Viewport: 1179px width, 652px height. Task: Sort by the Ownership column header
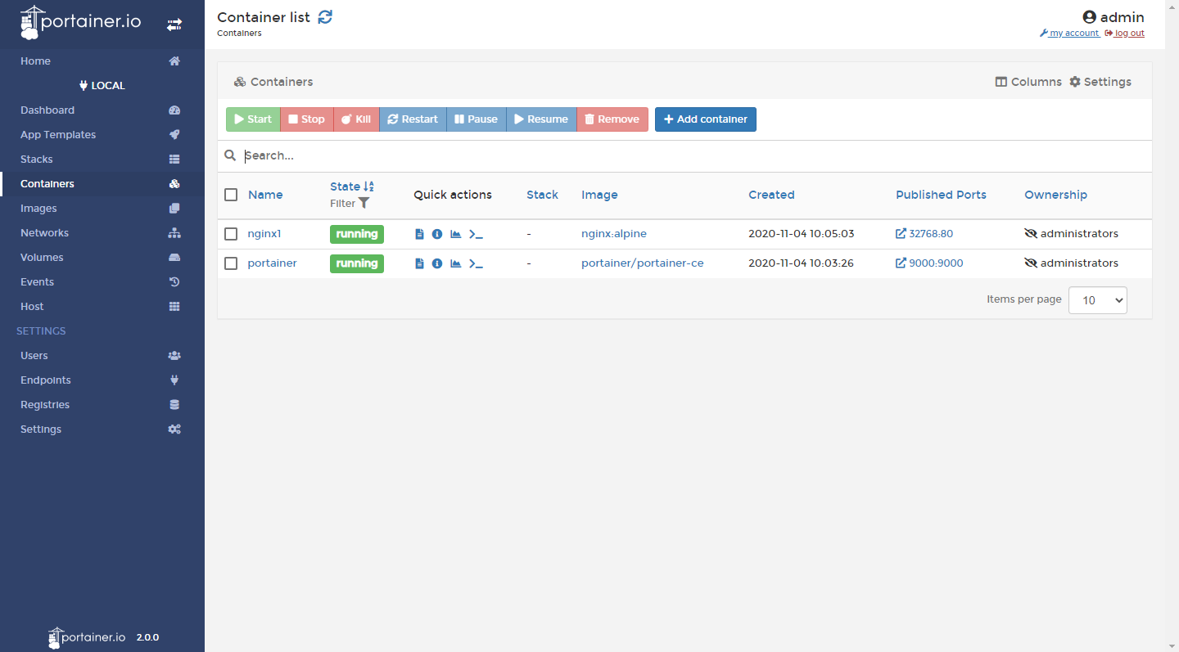[1055, 195]
